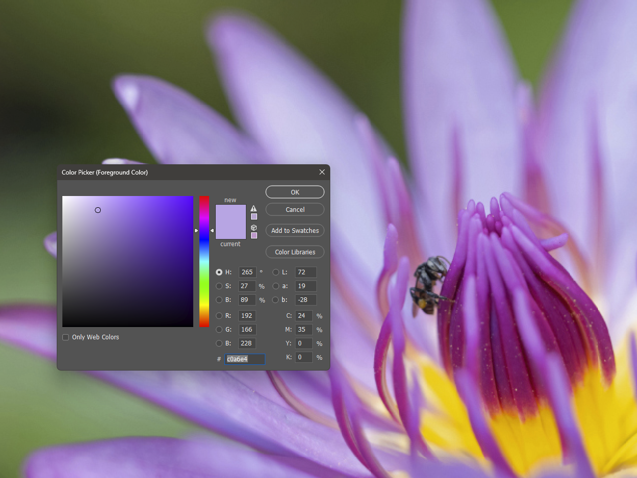This screenshot has height=478, width=637.
Task: Click the c0a6e4 hex input field
Action: pos(245,359)
